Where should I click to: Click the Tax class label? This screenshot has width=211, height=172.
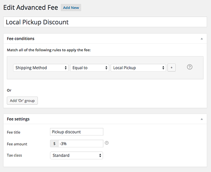(x=15, y=155)
